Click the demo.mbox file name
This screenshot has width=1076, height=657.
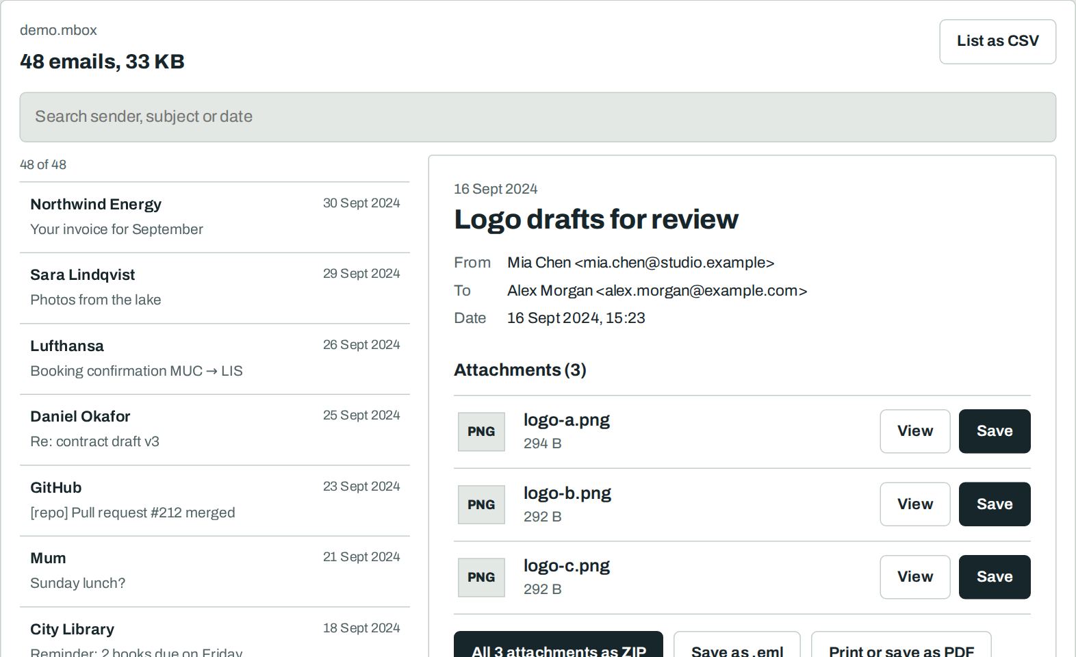[x=58, y=30]
